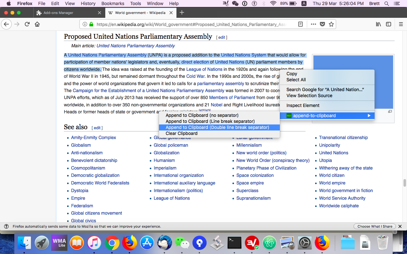This screenshot has height=254, width=407.
Task: Open Finder from the Dock
Action: tap(24, 243)
